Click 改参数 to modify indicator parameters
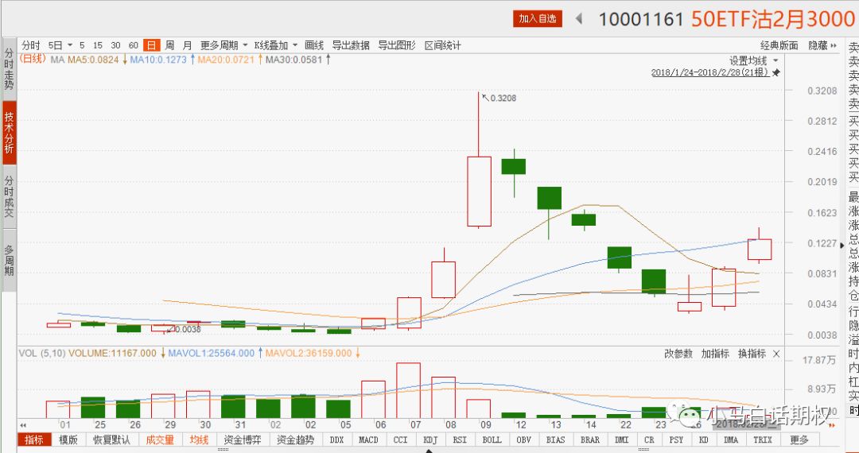This screenshot has width=859, height=453. (x=678, y=354)
